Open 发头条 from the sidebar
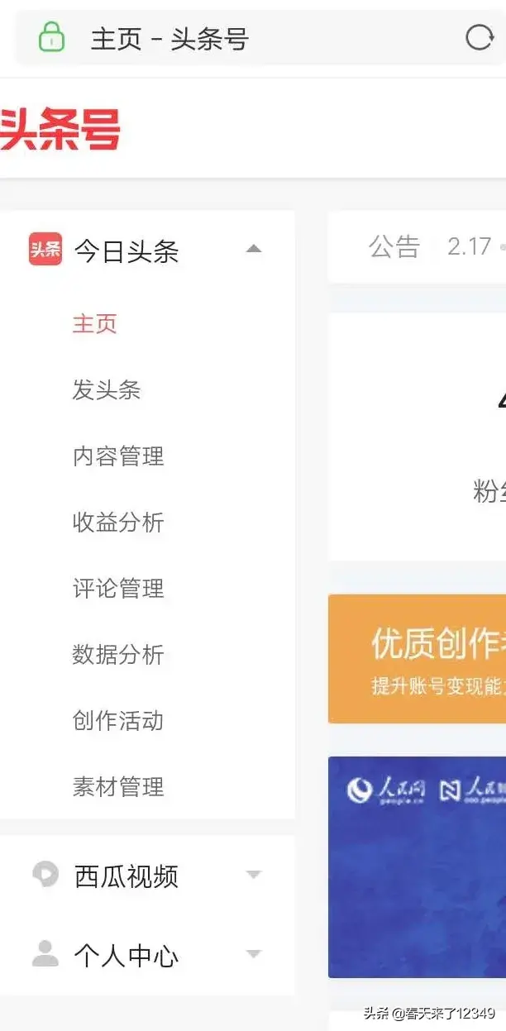Image resolution: width=506 pixels, height=1031 pixels. pyautogui.click(x=107, y=389)
